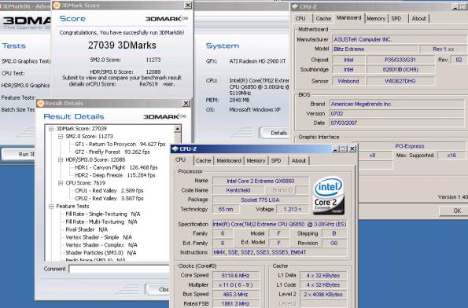Click the system Details button
This screenshot has width=468, height=308.
point(275,133)
